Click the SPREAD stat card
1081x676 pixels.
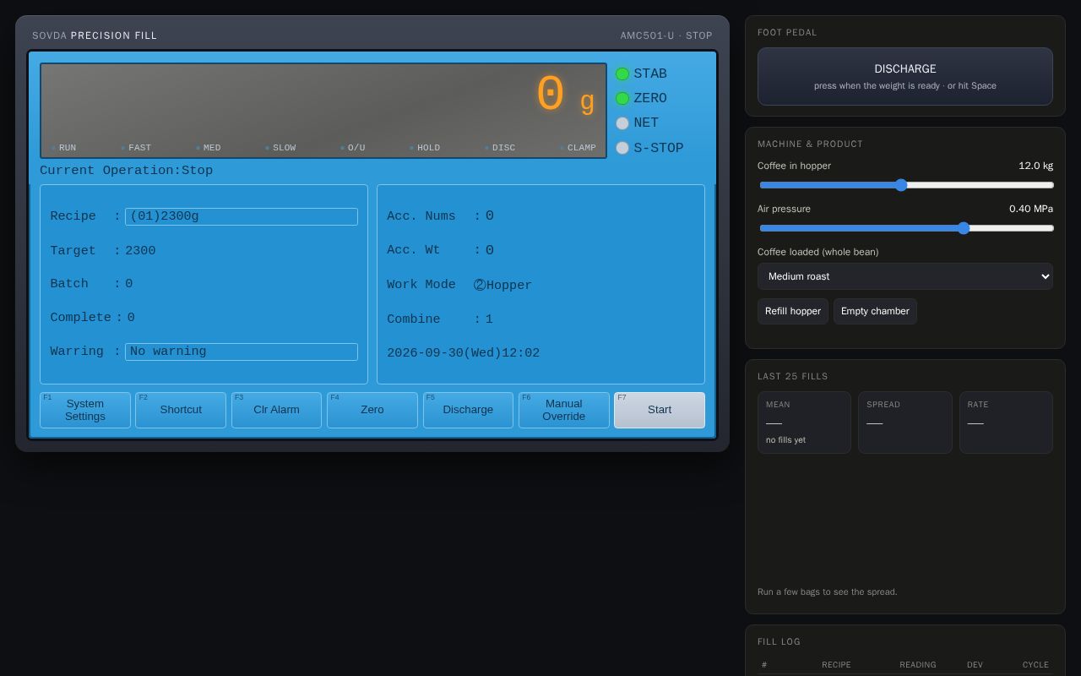pos(905,422)
